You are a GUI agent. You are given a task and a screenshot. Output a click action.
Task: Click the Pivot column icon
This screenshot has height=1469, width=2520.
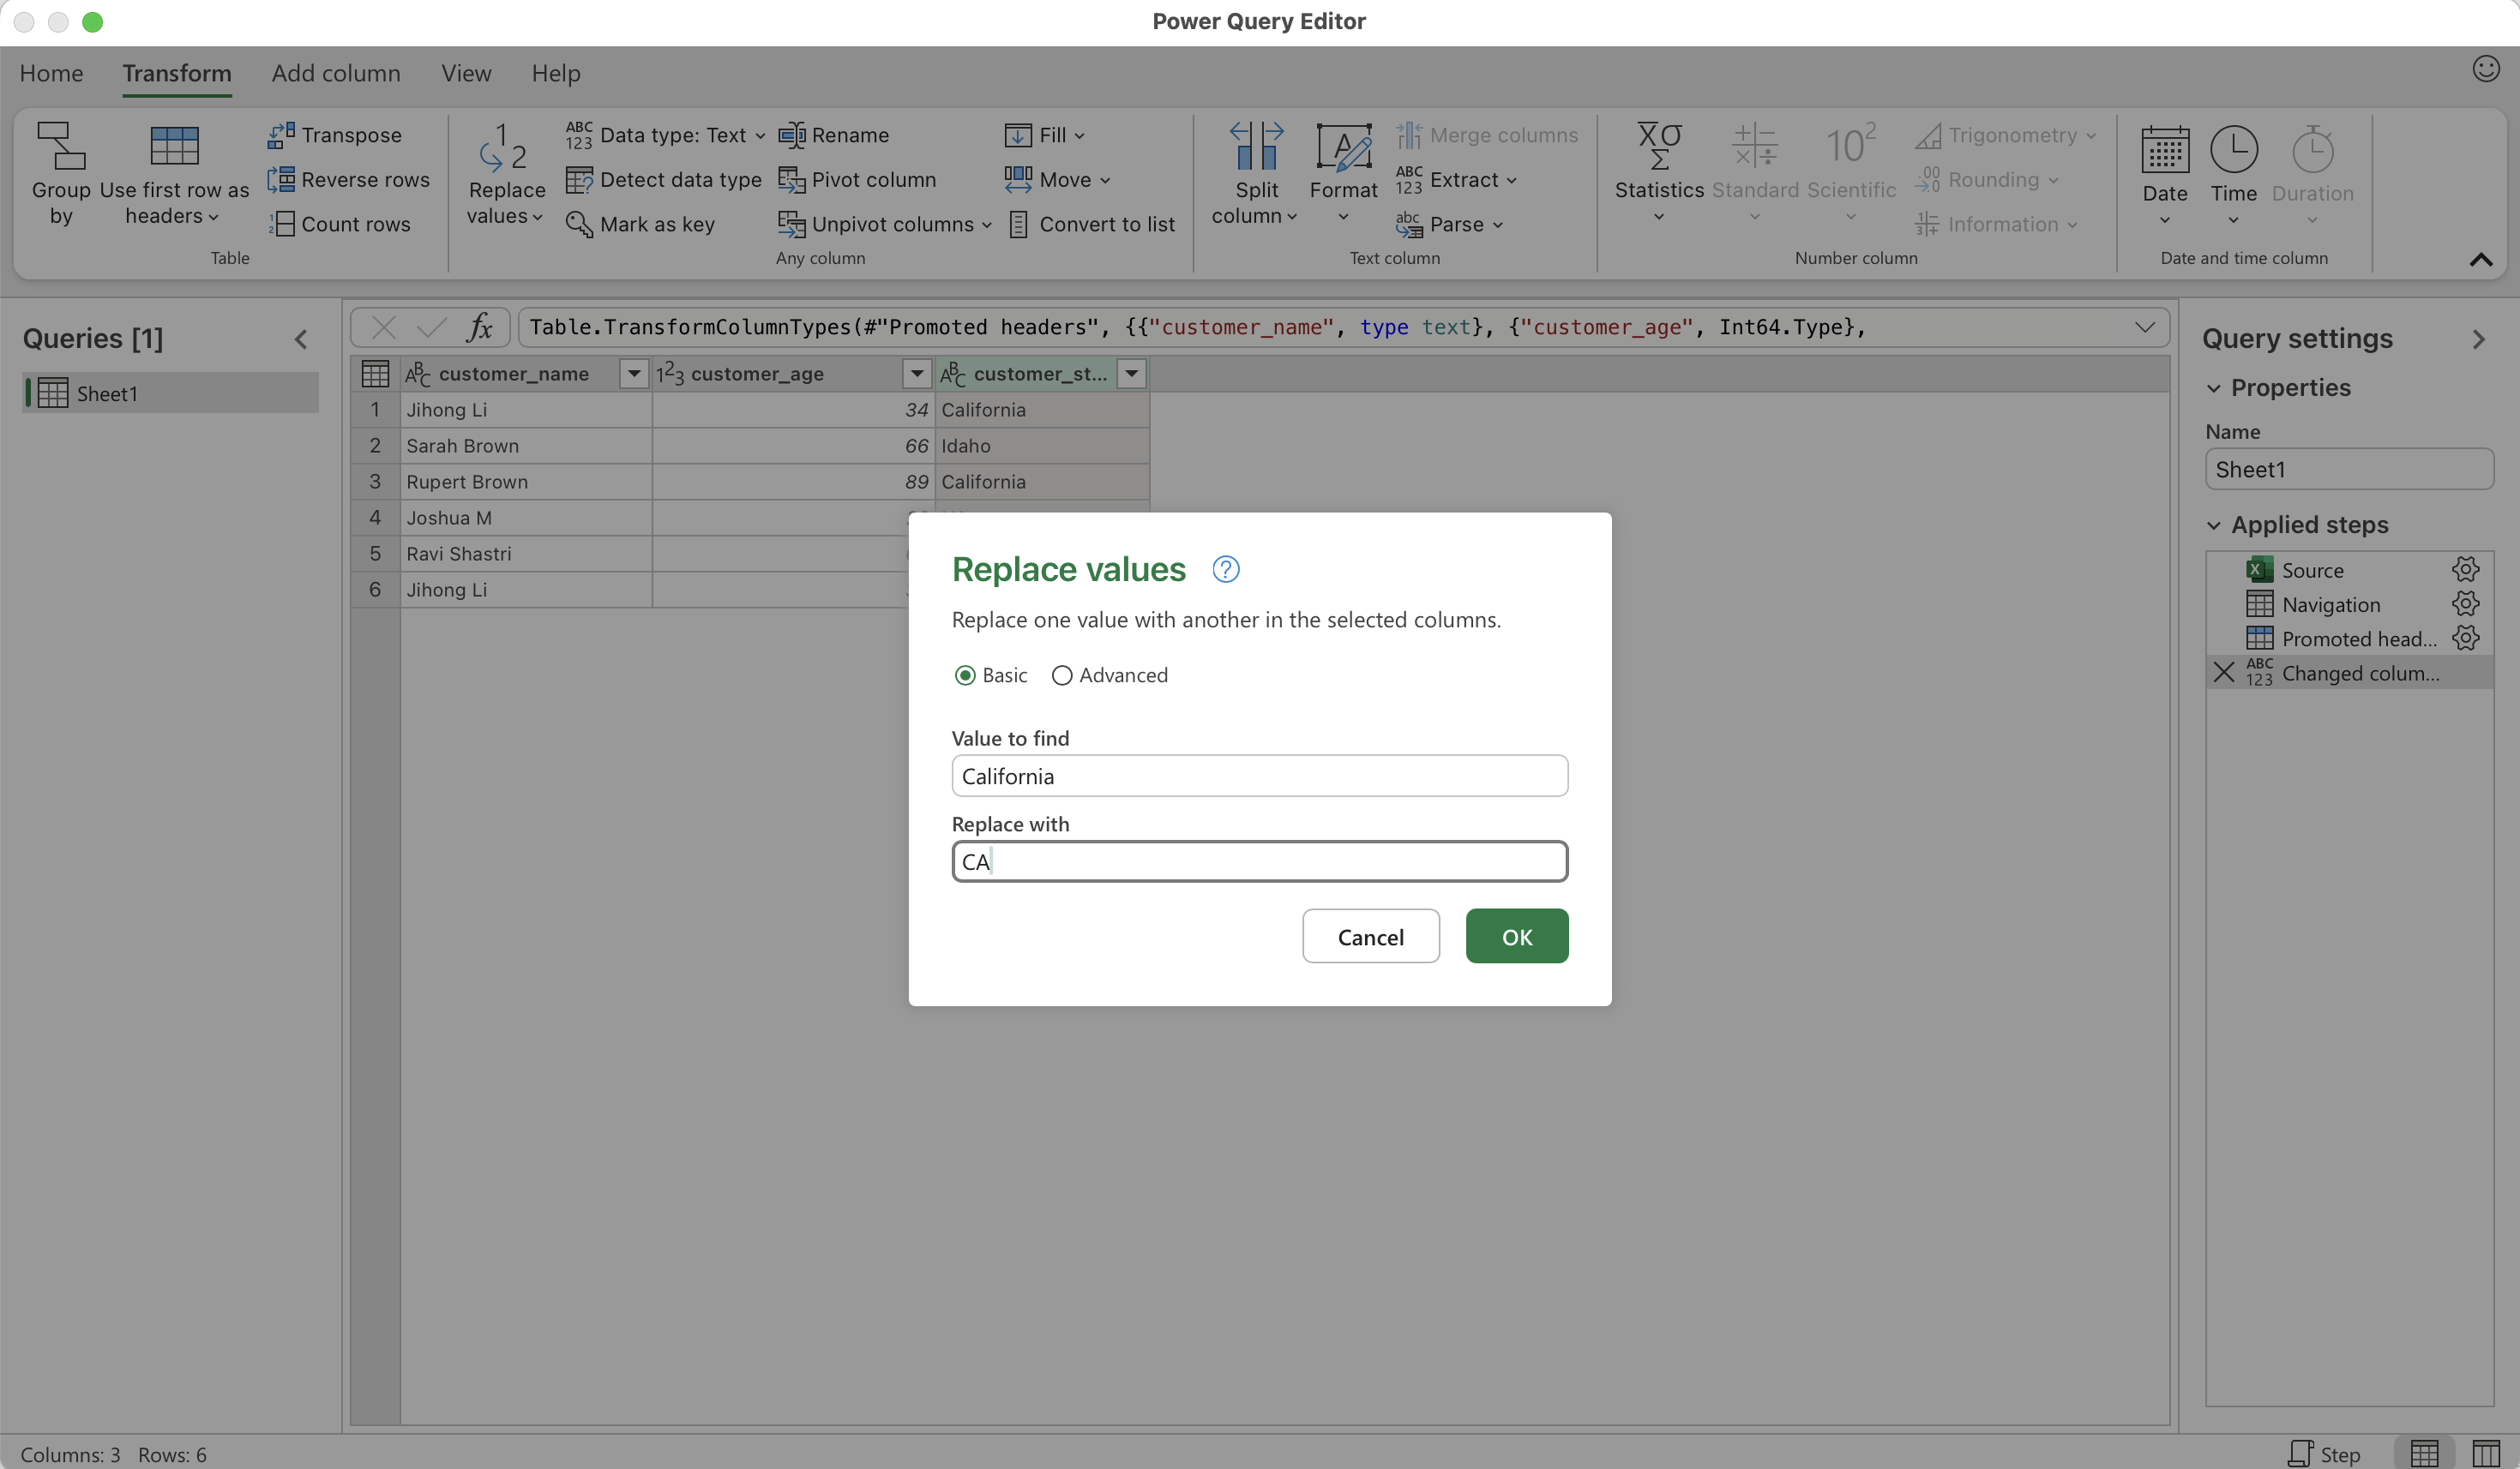click(x=792, y=180)
